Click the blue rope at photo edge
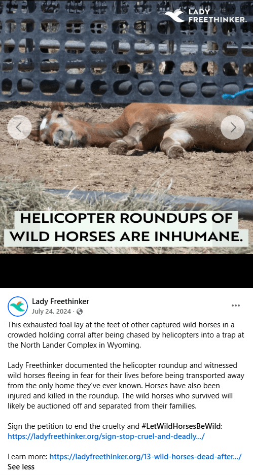The width and height of the screenshot is (253, 475). [237, 94]
